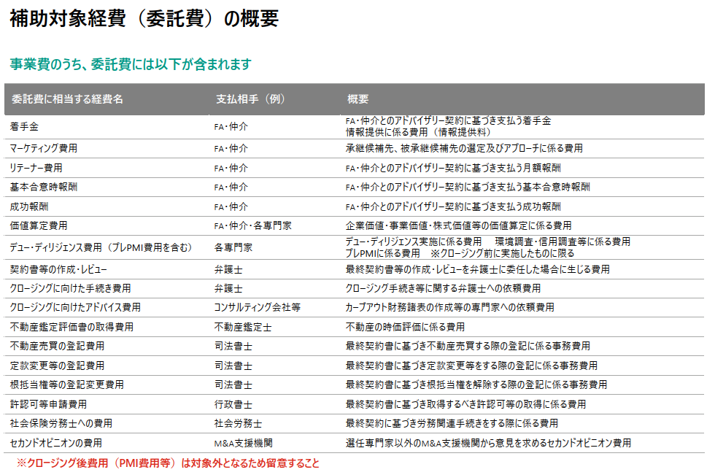Click description 承継候補先、被承継候補先の選定及びアプローチに係る費用
The height and width of the screenshot is (475, 715).
click(x=464, y=149)
